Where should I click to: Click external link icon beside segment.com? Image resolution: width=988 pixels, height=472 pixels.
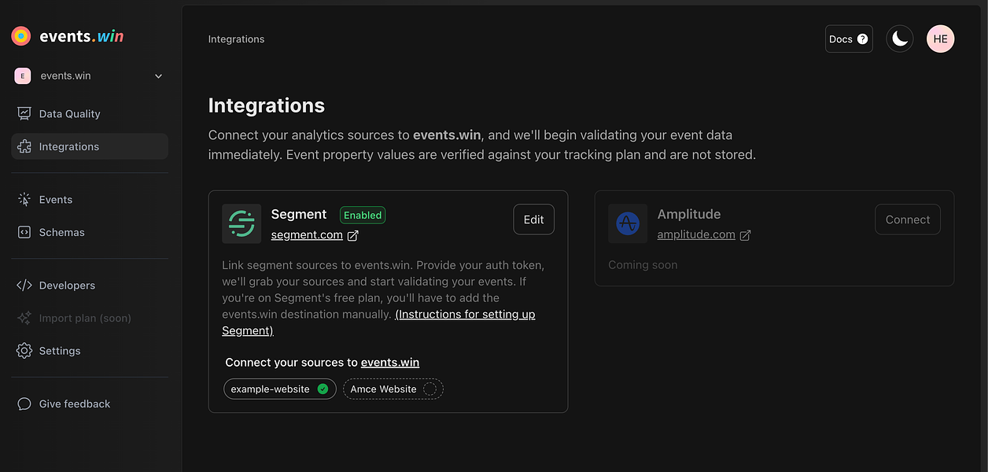(x=353, y=235)
